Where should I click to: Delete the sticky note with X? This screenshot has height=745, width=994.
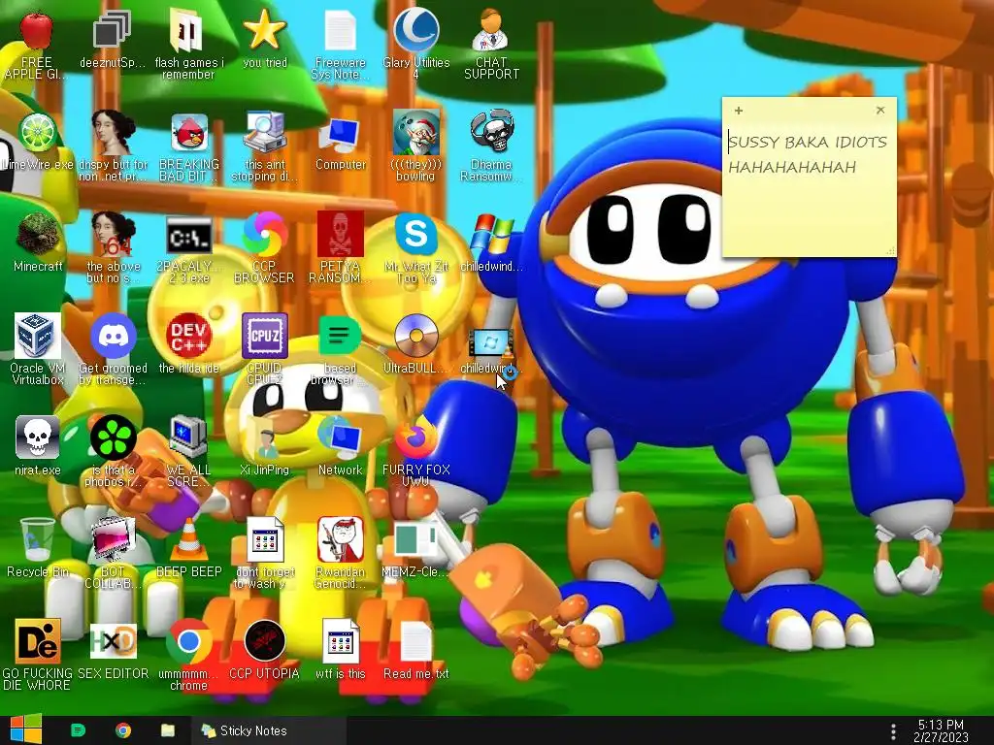[880, 111]
